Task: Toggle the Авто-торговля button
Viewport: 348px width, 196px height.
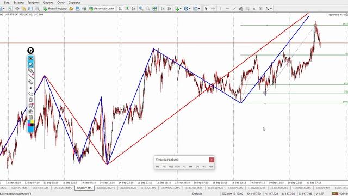Action: (102, 9)
